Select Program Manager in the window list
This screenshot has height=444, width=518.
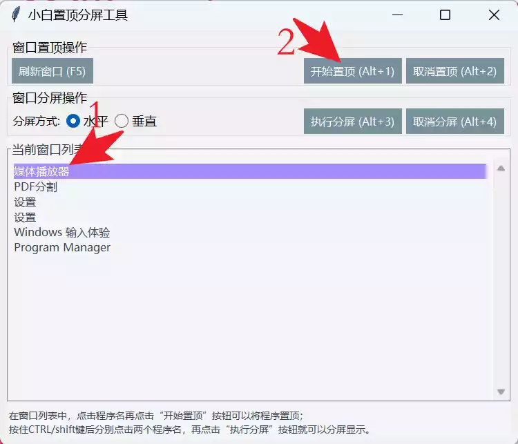[x=62, y=248]
